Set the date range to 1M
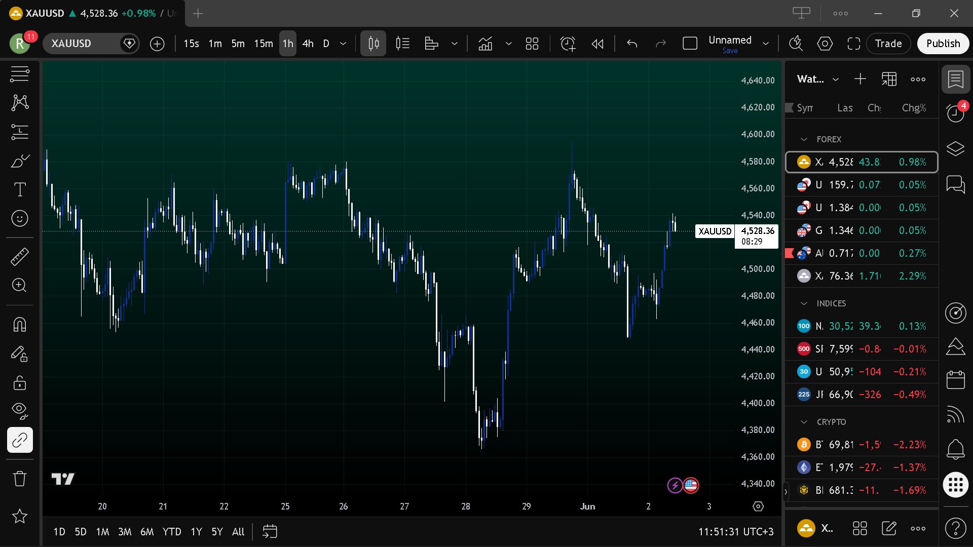The height and width of the screenshot is (547, 973). 102,532
